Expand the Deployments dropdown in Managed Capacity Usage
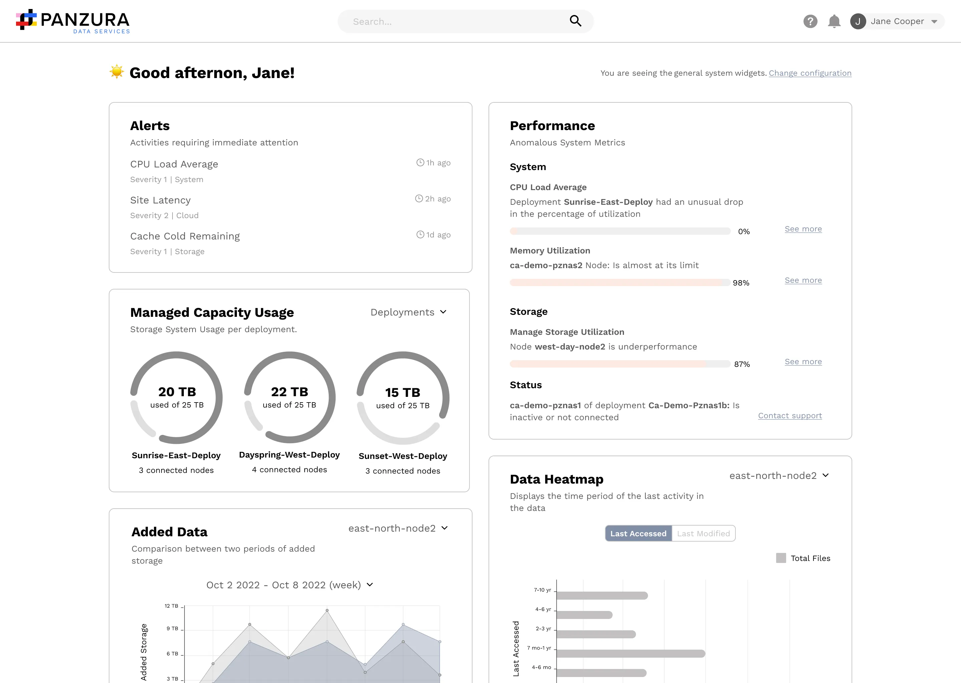Screen dimensions: 961x683 408,312
